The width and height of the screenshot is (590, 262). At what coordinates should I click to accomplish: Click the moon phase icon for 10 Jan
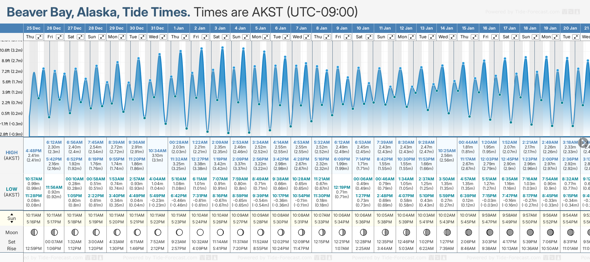(x=363, y=232)
